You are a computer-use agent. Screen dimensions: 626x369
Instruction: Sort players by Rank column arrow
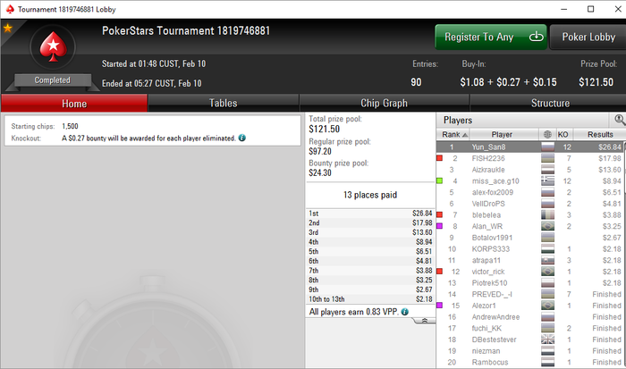(x=465, y=135)
